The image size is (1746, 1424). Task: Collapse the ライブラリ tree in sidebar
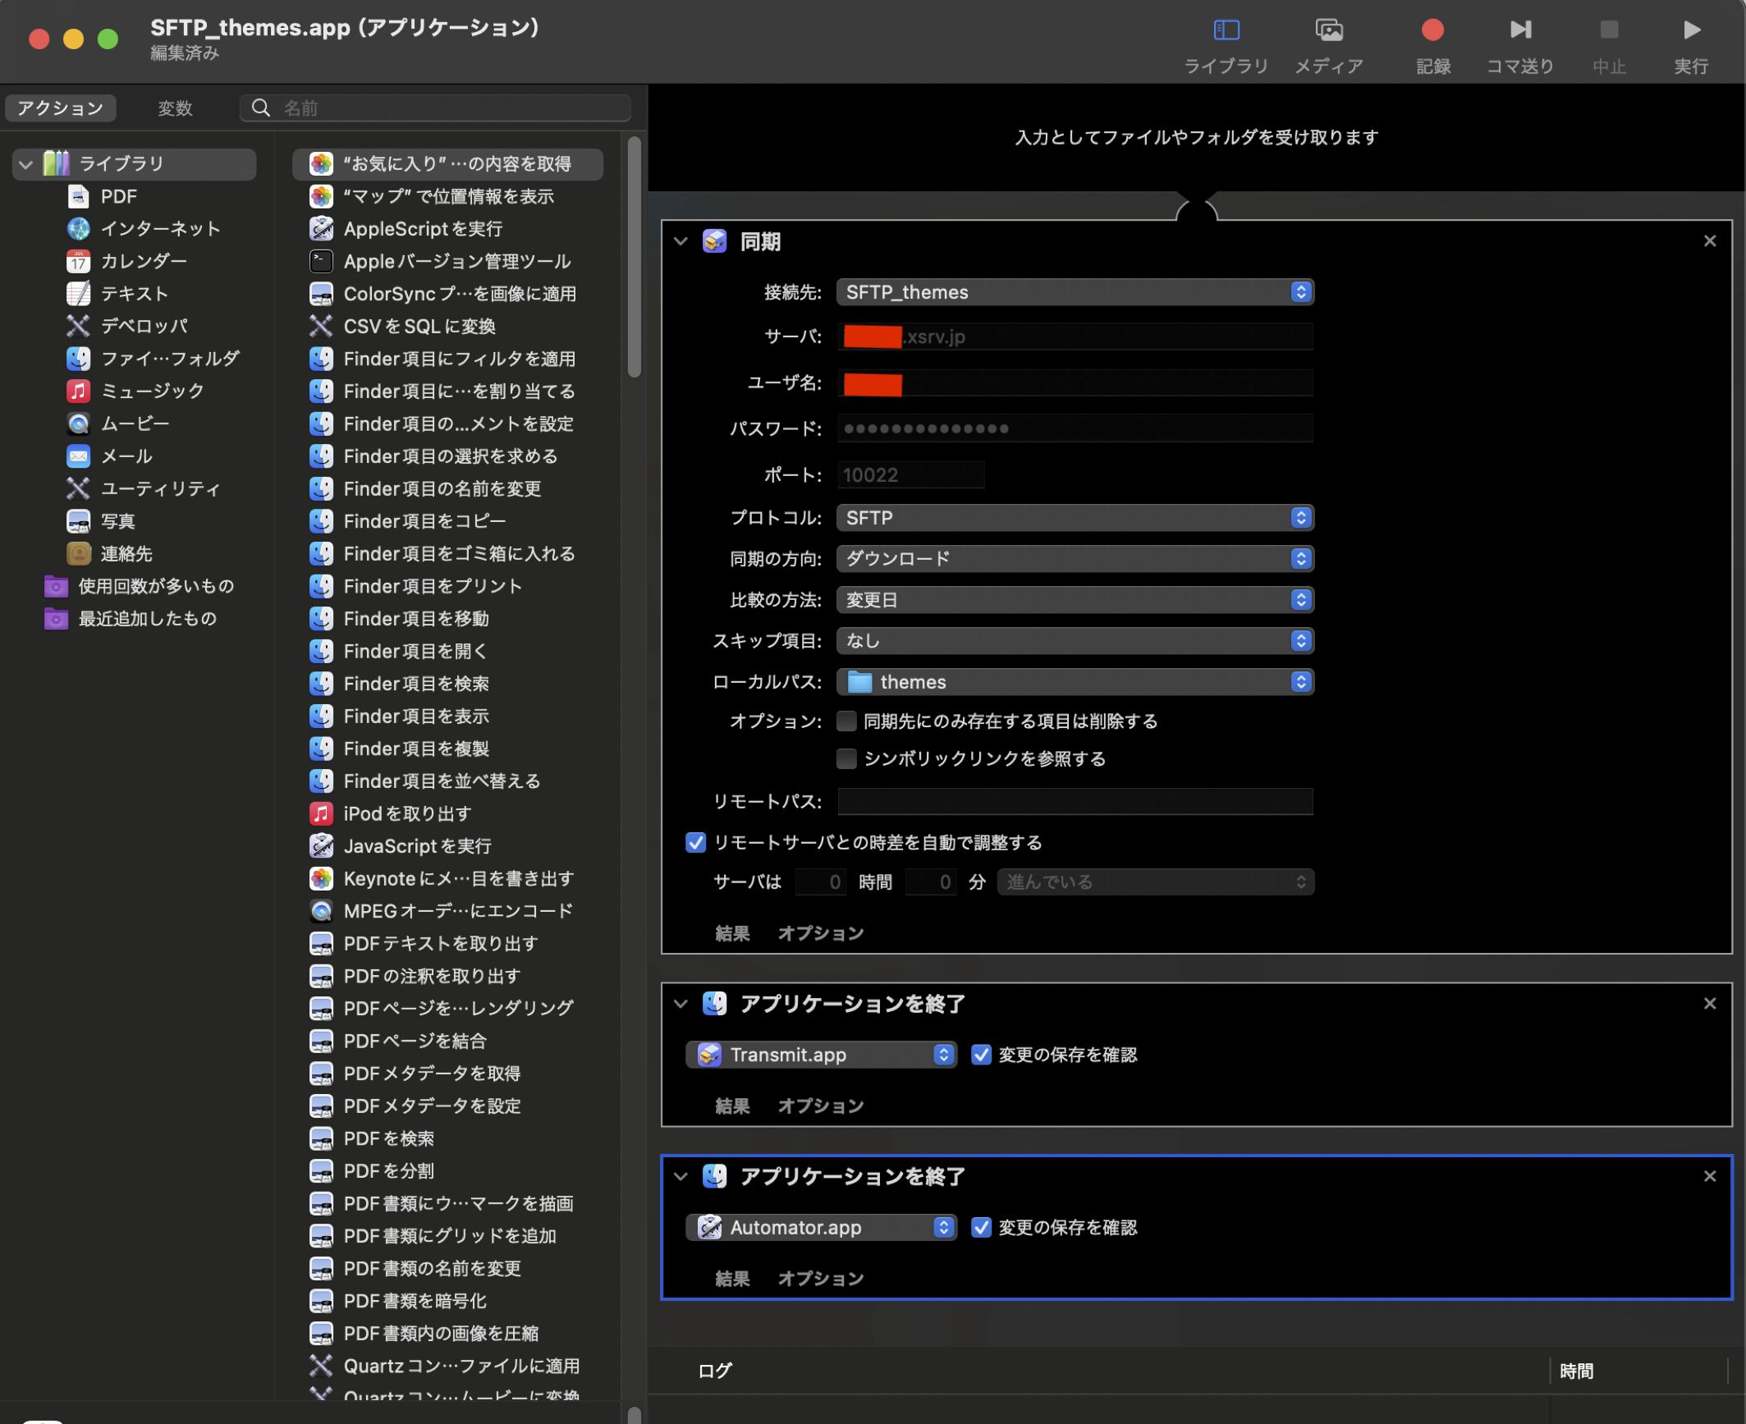[26, 164]
